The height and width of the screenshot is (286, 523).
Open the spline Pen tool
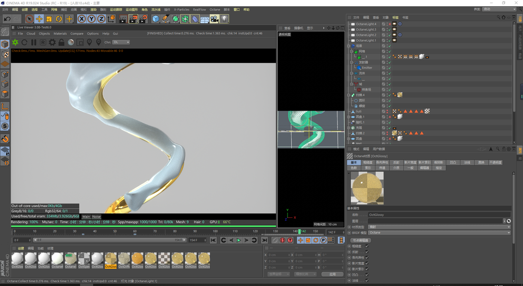point(166,19)
